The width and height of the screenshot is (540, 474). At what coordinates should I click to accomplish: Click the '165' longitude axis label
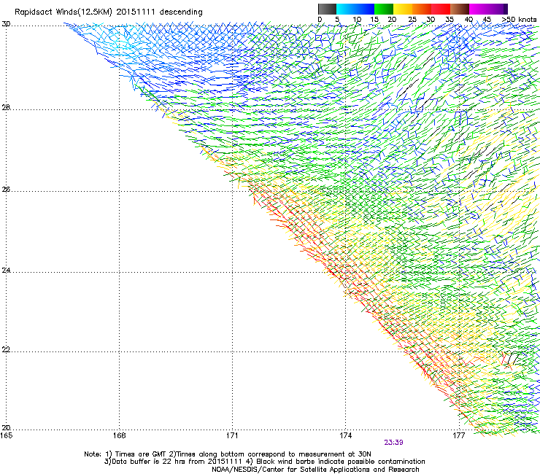[6, 436]
